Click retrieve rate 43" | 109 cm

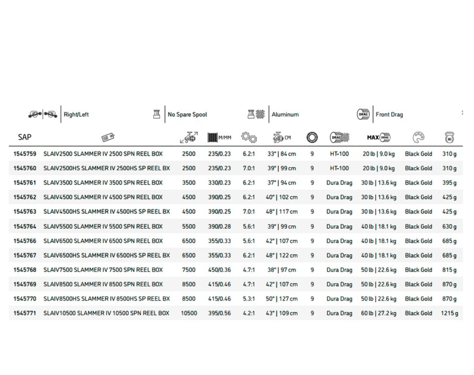point(282,313)
